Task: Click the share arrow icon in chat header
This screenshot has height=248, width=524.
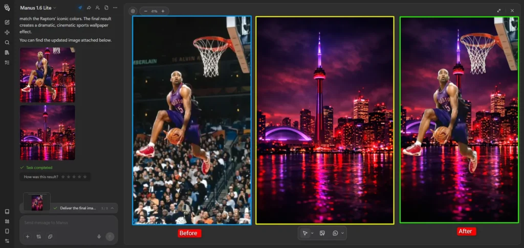Action: click(89, 8)
